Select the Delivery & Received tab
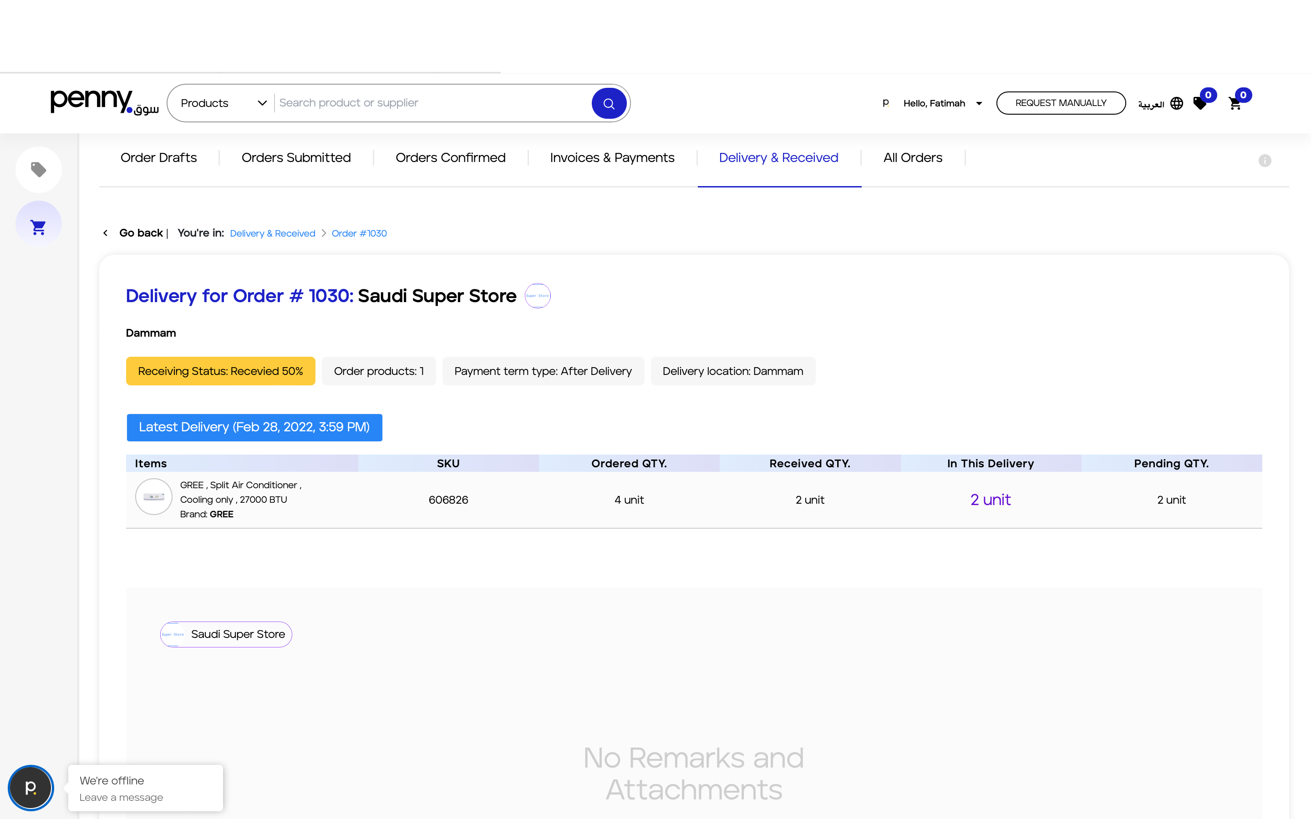The width and height of the screenshot is (1311, 819). point(778,157)
